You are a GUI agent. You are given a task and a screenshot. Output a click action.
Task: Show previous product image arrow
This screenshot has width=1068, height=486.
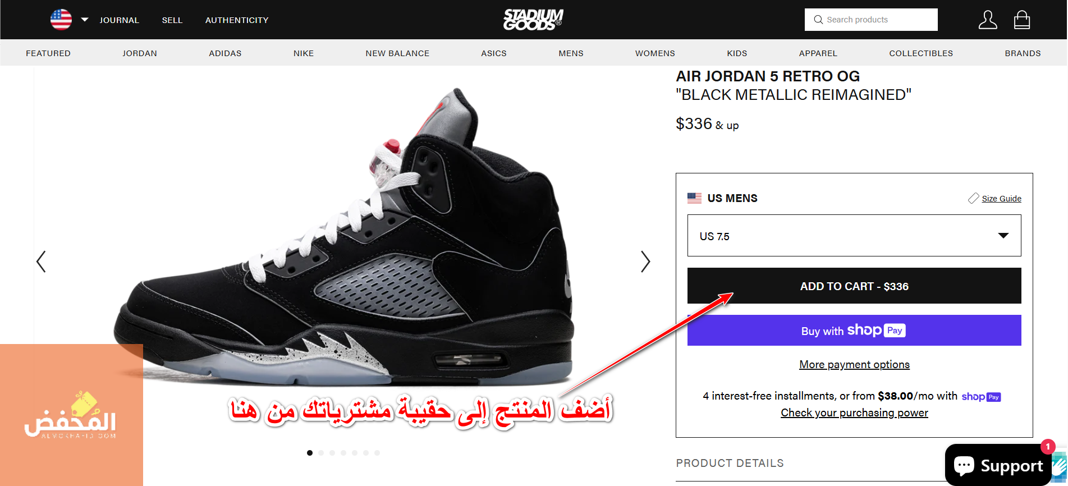[x=41, y=262]
